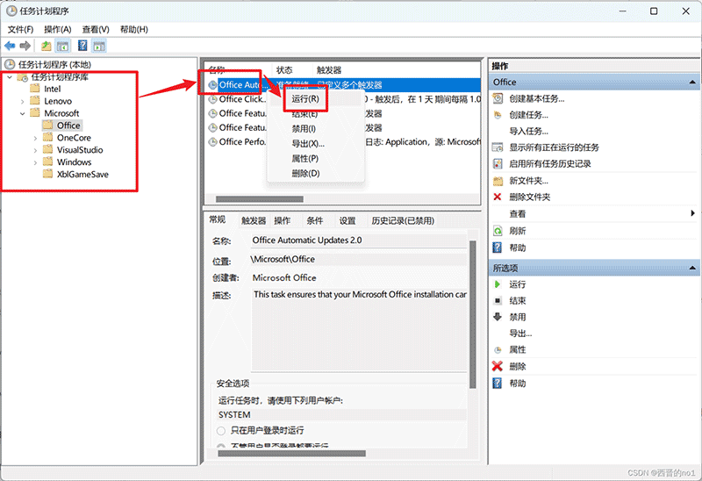Open the 操作(A) menu in the menu bar
The height and width of the screenshot is (481, 702).
coord(58,29)
